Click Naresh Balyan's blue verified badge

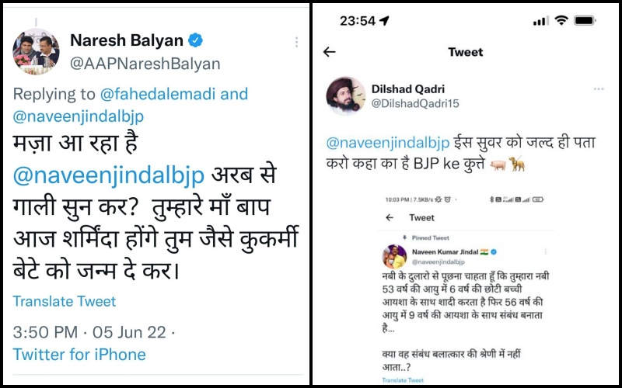click(x=195, y=40)
